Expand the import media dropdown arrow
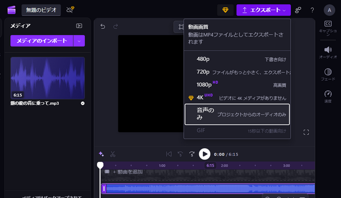This screenshot has height=198, width=341. click(79, 41)
